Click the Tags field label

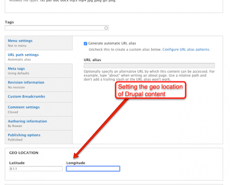9,22
